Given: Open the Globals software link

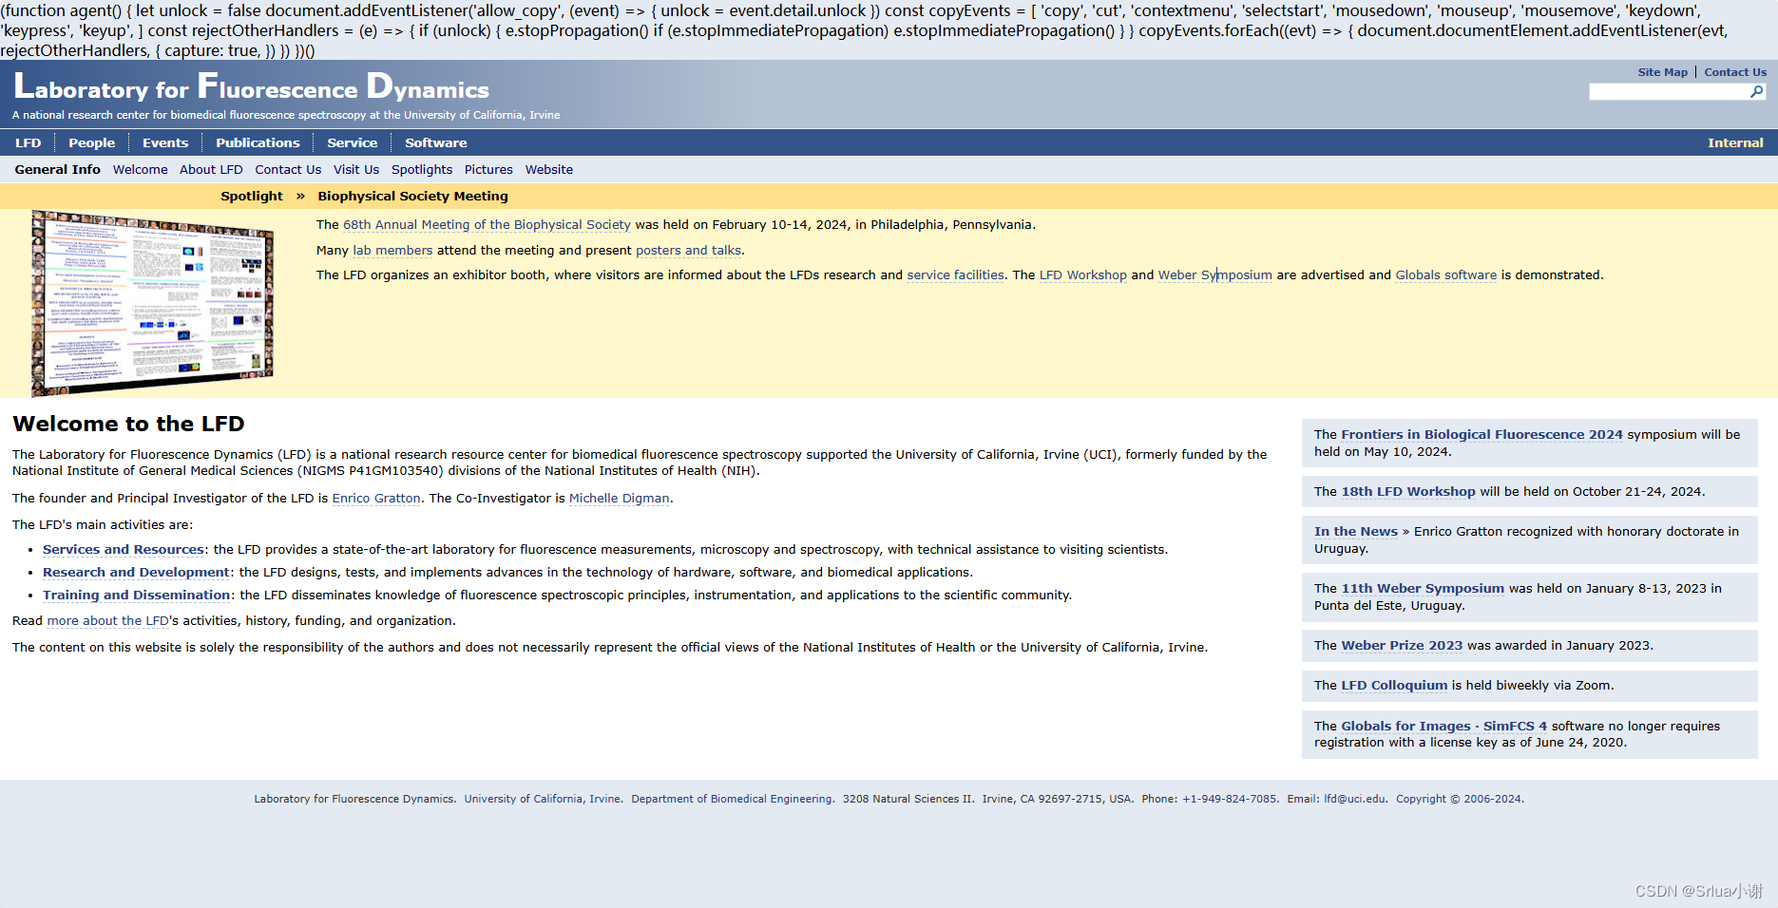Looking at the screenshot, I should pyautogui.click(x=1445, y=275).
